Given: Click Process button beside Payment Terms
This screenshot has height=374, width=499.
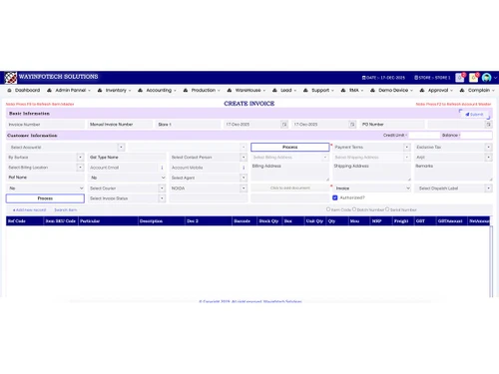Looking at the screenshot, I should tap(290, 147).
